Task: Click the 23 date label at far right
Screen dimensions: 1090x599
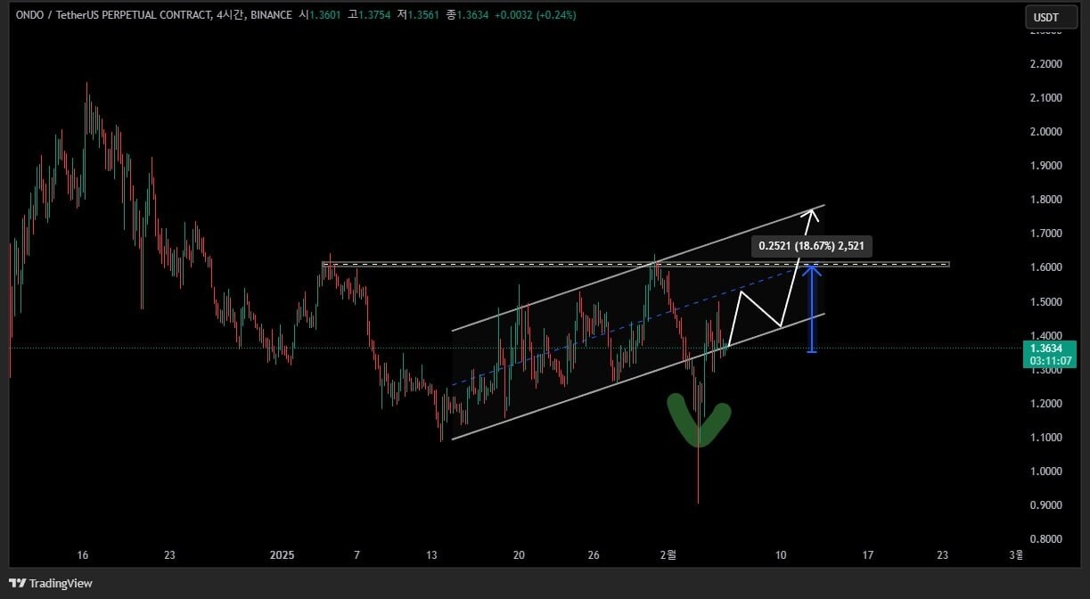Action: pos(943,555)
